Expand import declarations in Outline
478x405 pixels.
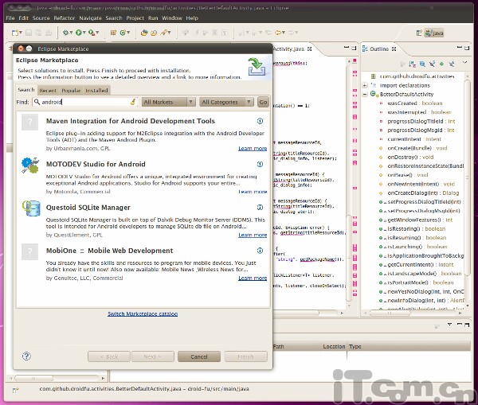click(x=365, y=85)
